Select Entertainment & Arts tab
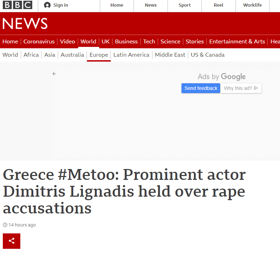 237,41
